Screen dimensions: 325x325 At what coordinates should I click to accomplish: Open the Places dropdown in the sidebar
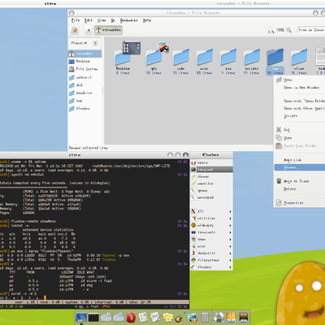tap(79, 43)
